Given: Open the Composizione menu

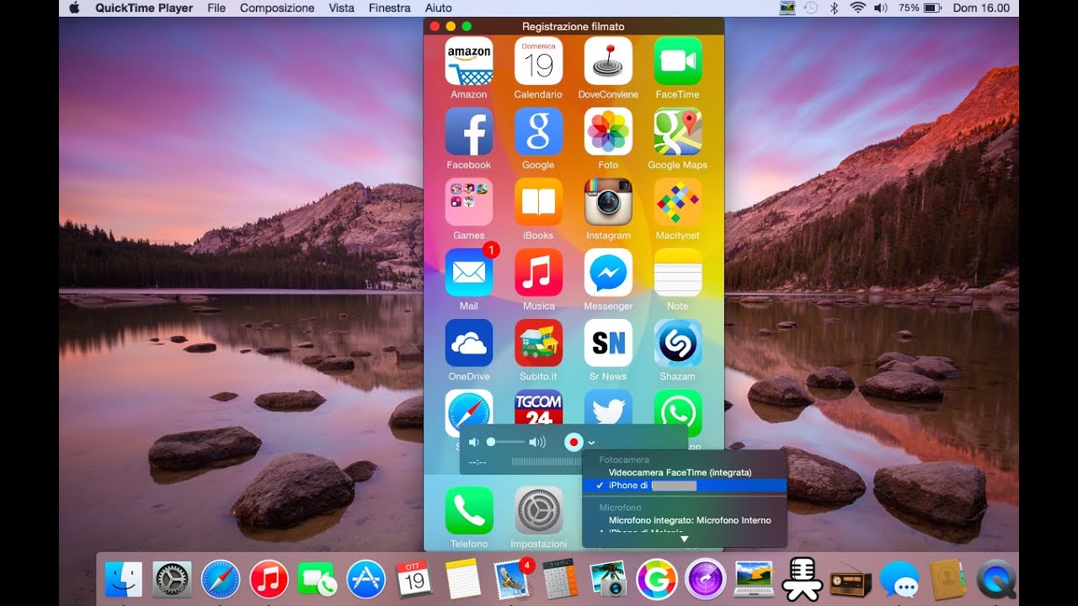Looking at the screenshot, I should 277,8.
